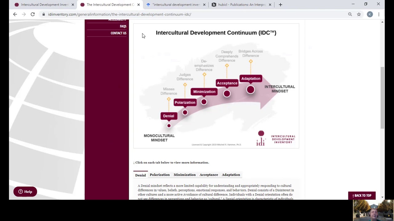Click the Acceptance label in the diagram
Screen dimensions: 394x221
point(227,83)
